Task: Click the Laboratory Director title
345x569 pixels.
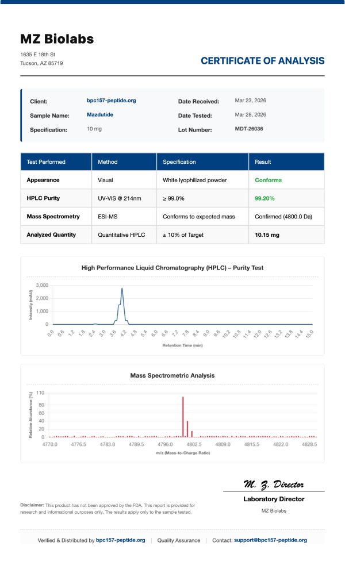Action: click(274, 499)
